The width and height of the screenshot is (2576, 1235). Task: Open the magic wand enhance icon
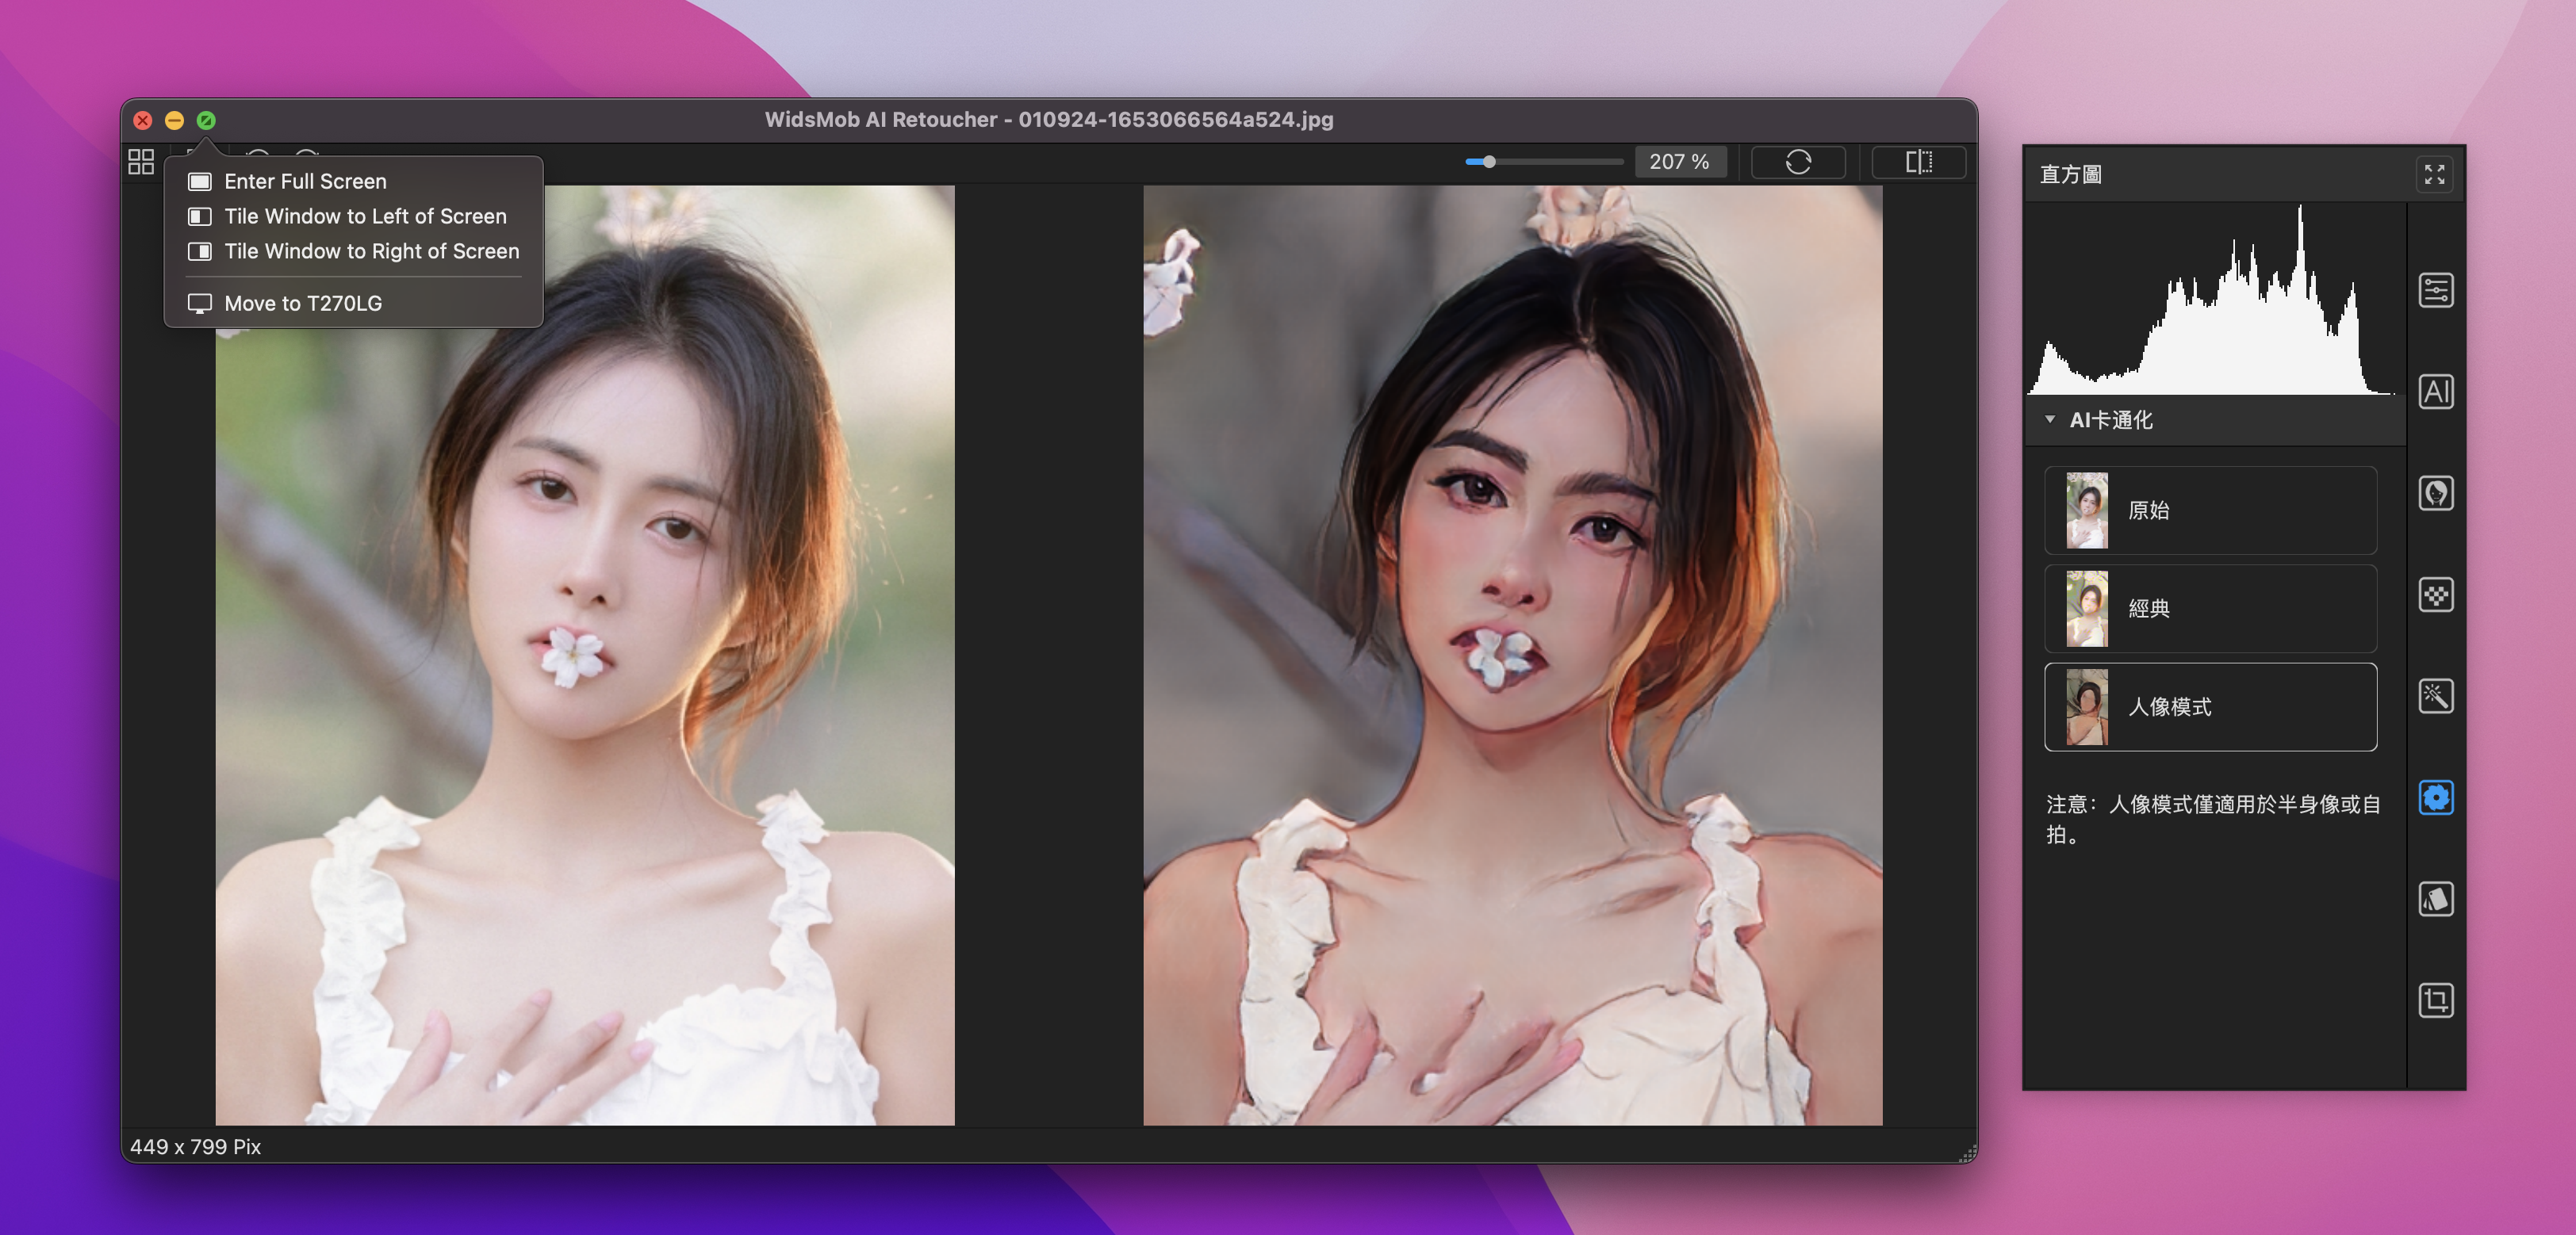pyautogui.click(x=2435, y=697)
